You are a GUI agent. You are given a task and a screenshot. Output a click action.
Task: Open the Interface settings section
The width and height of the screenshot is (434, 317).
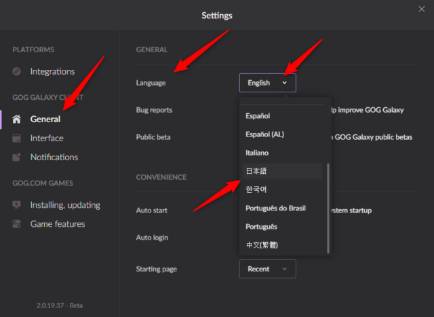[47, 138]
